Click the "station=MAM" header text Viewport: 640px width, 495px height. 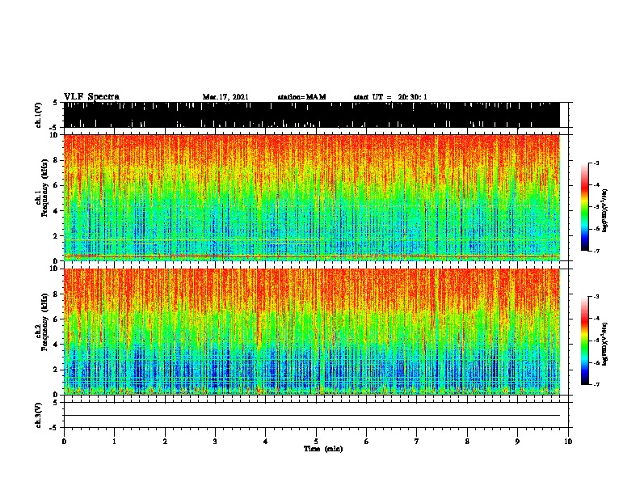(x=301, y=97)
